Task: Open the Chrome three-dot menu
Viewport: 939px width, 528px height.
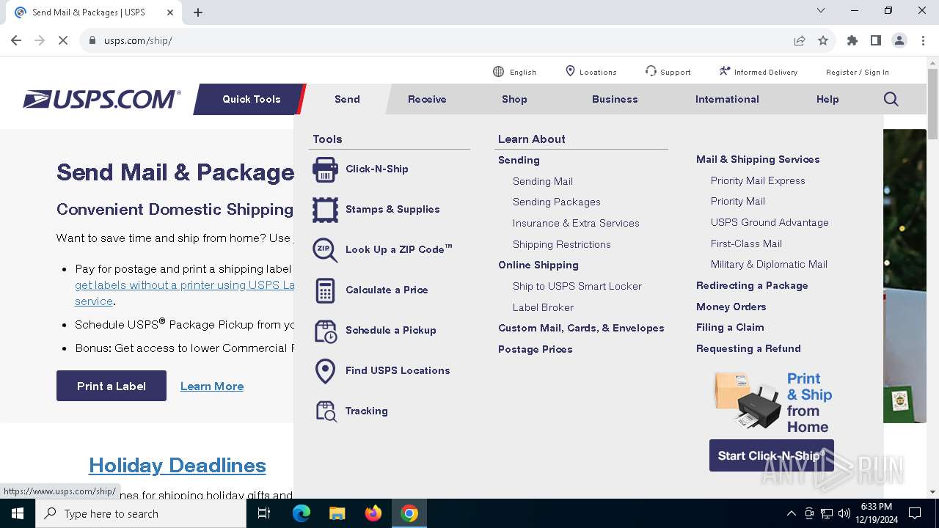Action: click(x=922, y=40)
